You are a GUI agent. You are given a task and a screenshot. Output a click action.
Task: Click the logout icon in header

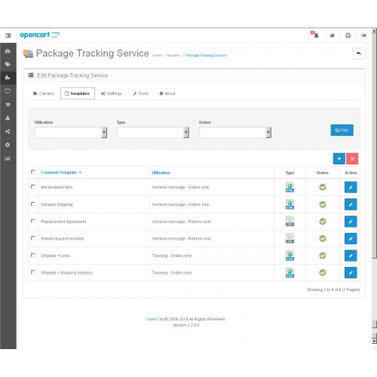(x=363, y=35)
